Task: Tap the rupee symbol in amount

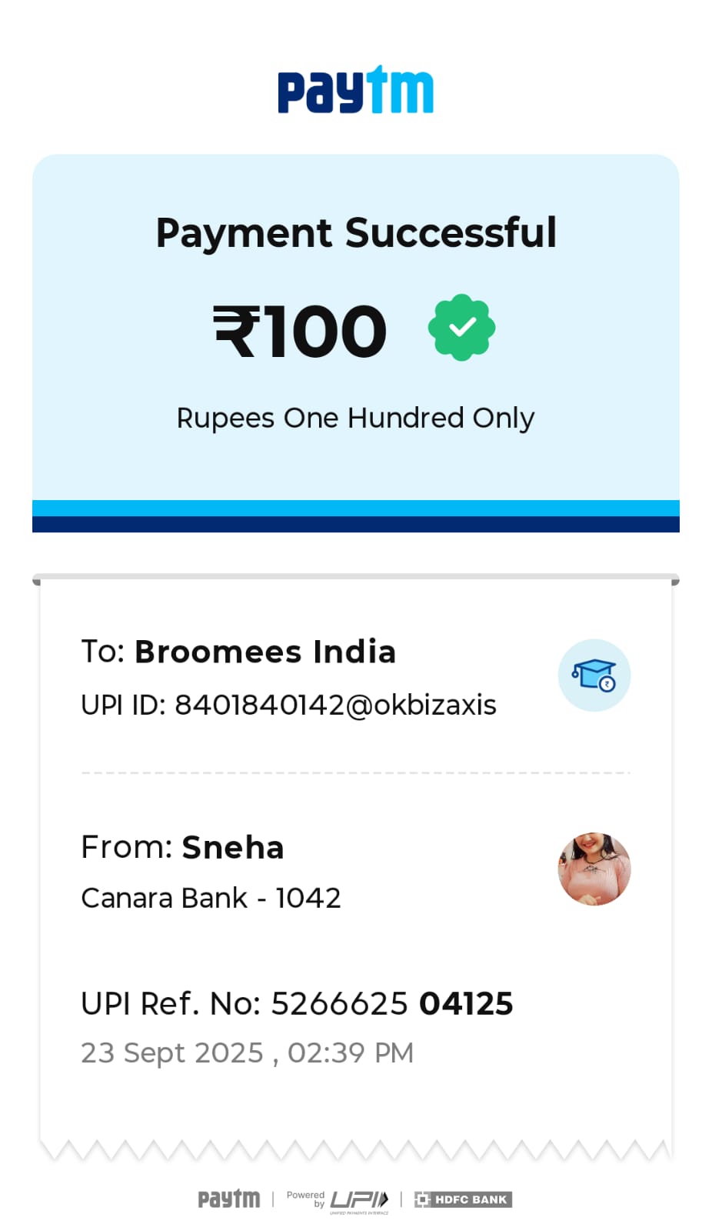Action: coord(235,331)
